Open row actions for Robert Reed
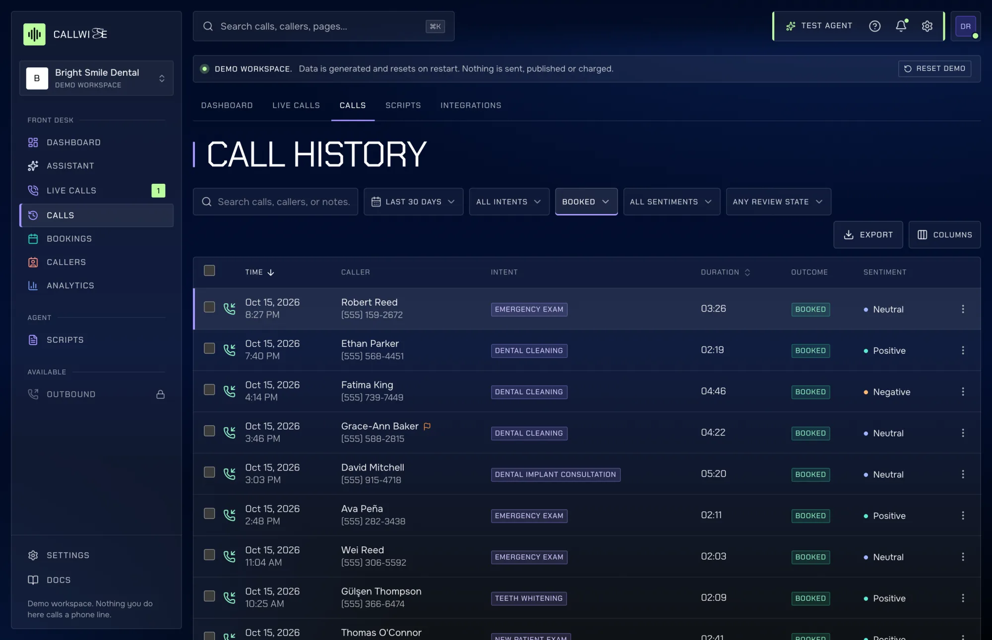The image size is (992, 640). [963, 309]
